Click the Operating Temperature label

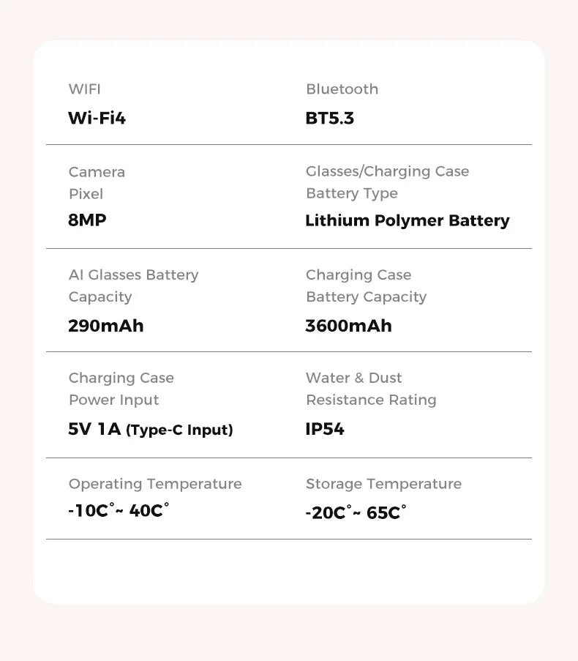tap(154, 484)
